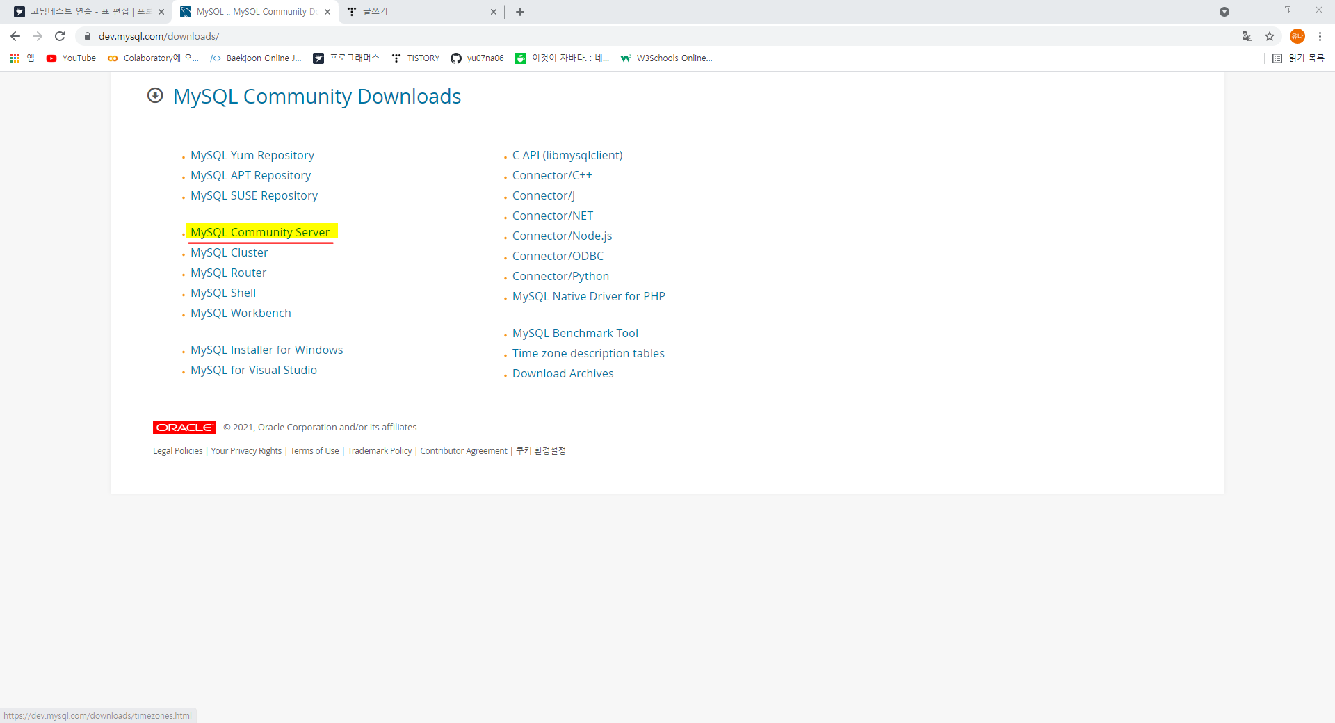
Task: Open Trademark Policy footer link
Action: (380, 451)
